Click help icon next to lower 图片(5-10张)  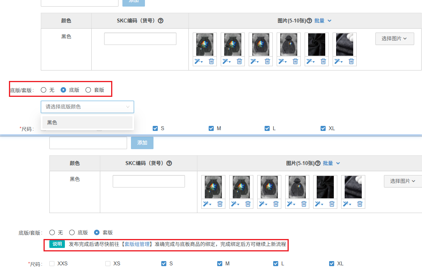coord(317,163)
